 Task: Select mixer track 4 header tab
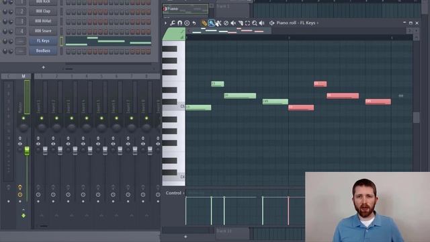tap(87, 76)
